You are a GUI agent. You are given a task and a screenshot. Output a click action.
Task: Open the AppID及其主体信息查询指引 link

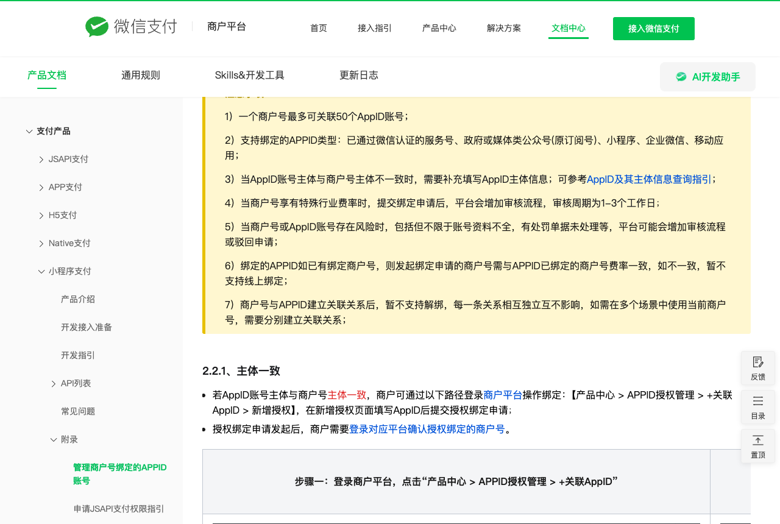[x=649, y=179]
